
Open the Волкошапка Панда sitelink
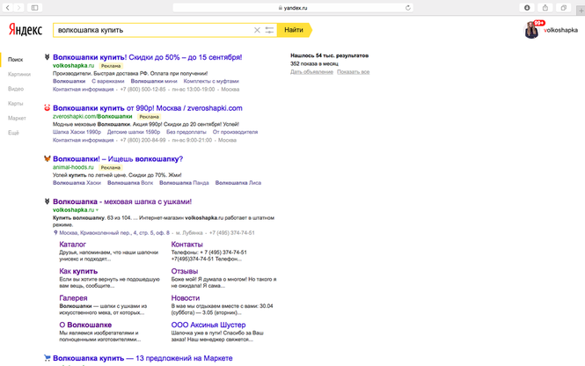click(x=184, y=182)
